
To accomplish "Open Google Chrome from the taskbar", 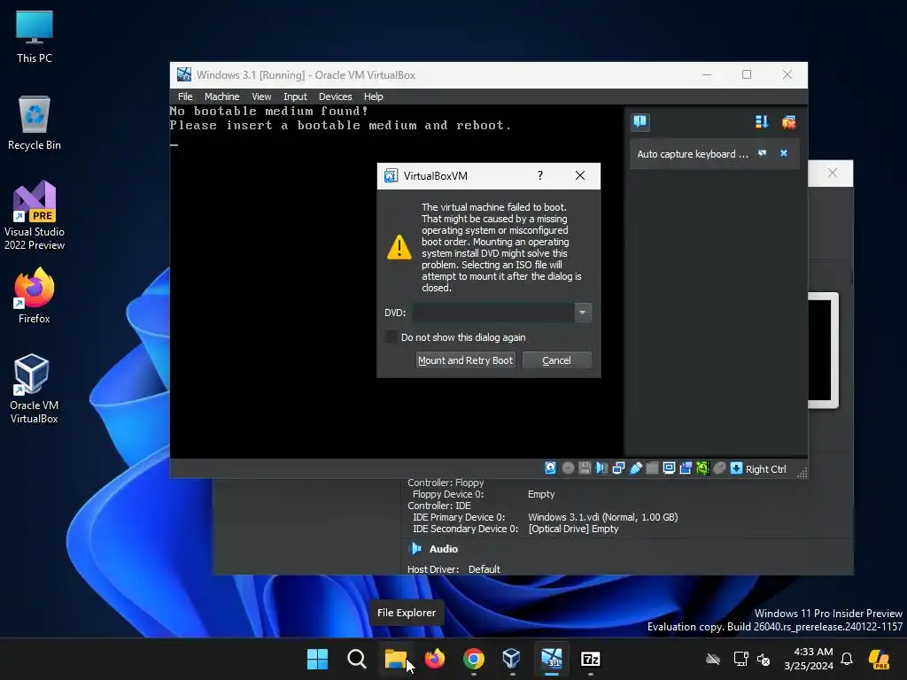I will click(473, 659).
